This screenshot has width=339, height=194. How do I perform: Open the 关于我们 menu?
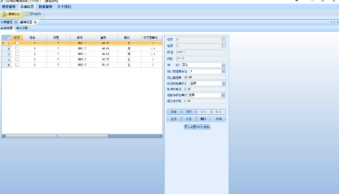click(64, 7)
